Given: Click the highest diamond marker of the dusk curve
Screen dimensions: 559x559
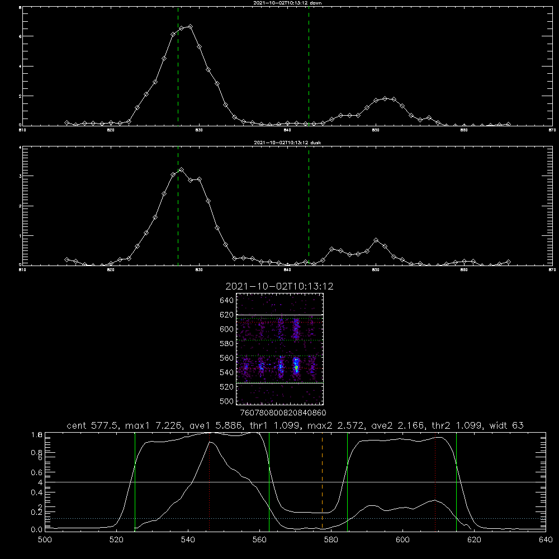Looking at the screenshot, I should 182,170.
